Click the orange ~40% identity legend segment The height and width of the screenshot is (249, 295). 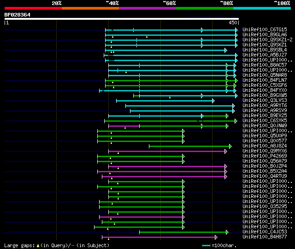tap(90, 8)
